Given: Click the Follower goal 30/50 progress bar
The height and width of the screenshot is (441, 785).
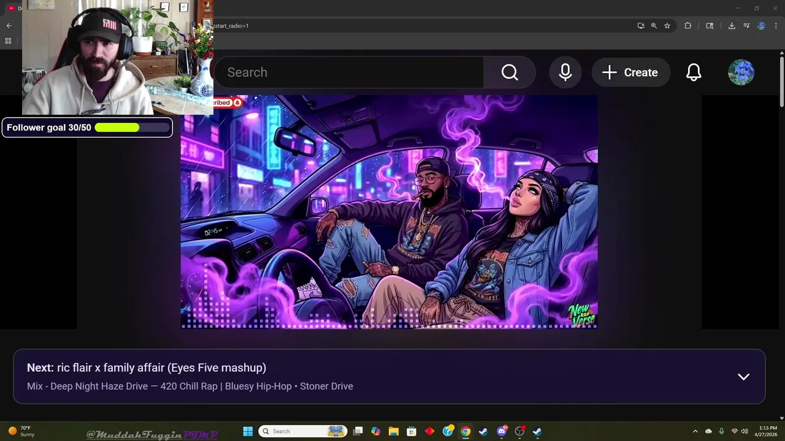Looking at the screenshot, I should (x=132, y=127).
